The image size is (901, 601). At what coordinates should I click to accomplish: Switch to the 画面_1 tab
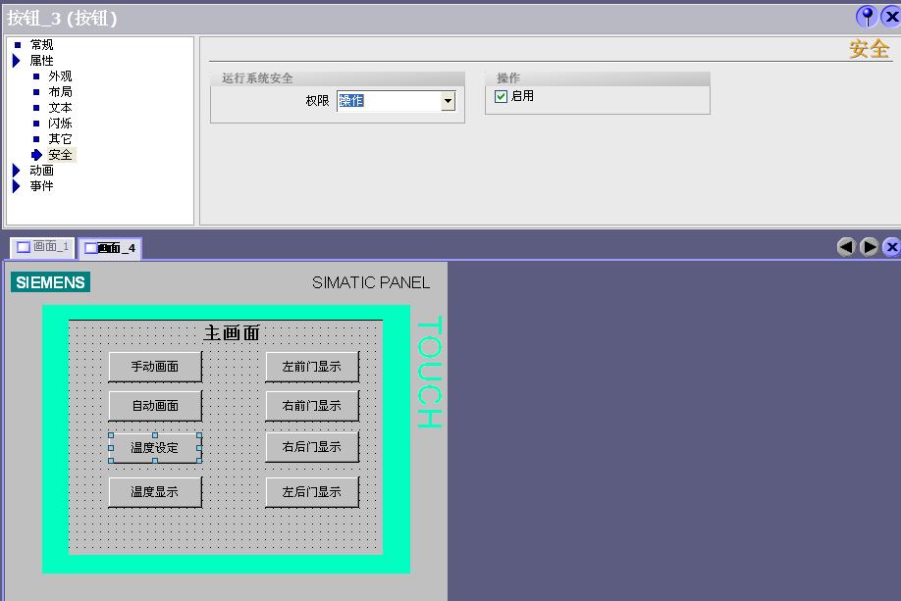(x=43, y=247)
